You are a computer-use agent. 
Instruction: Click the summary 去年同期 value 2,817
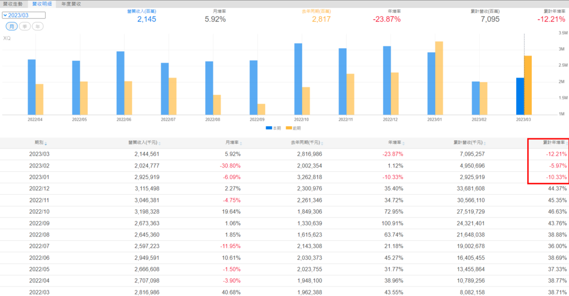321,19
